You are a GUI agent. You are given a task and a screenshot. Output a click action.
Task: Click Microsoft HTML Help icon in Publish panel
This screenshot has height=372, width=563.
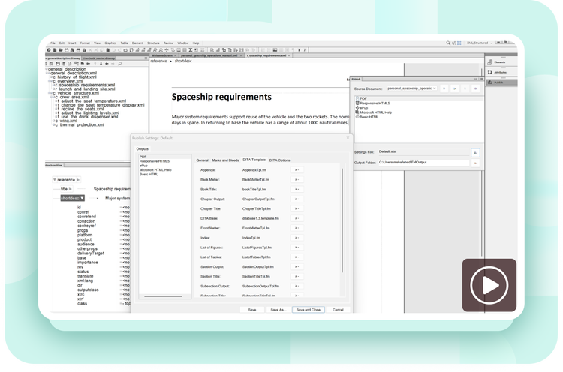tap(357, 112)
